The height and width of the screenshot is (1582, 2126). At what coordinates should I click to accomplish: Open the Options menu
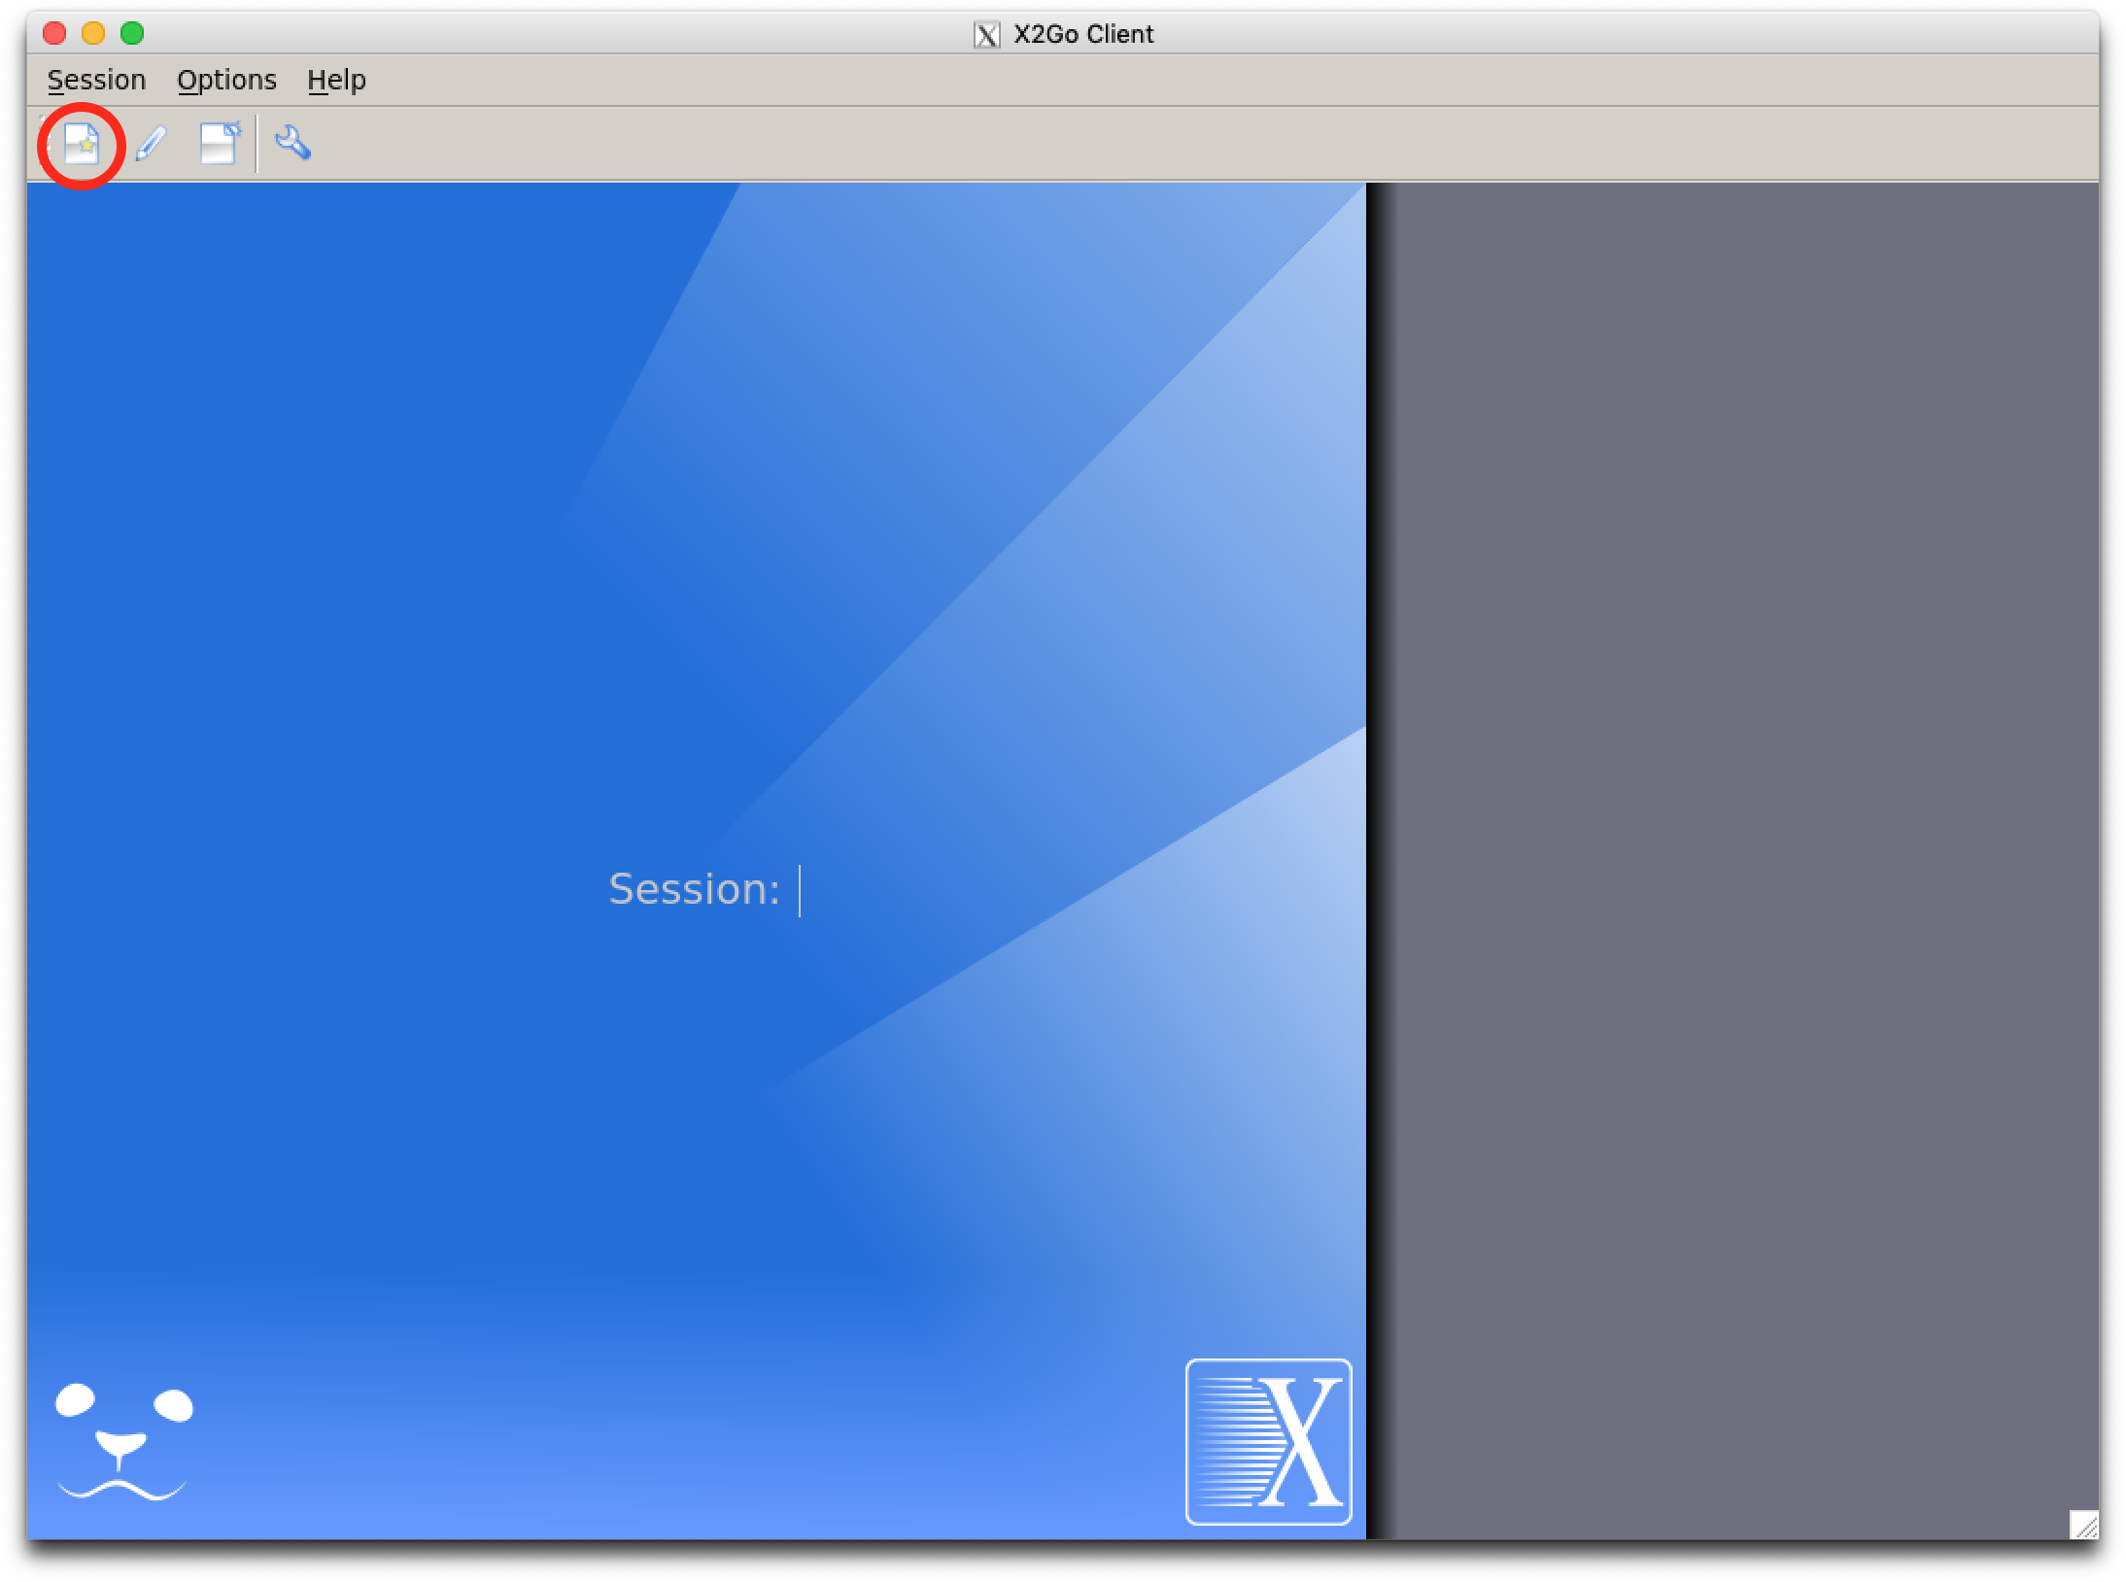coord(226,80)
